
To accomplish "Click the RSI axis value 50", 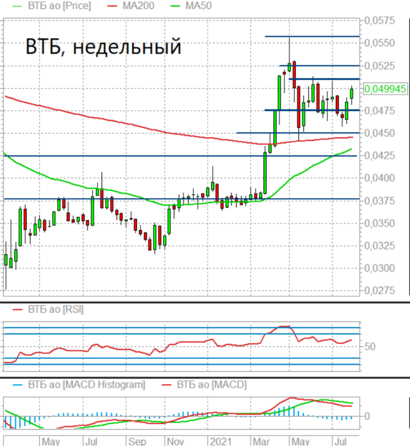I will tap(370, 347).
